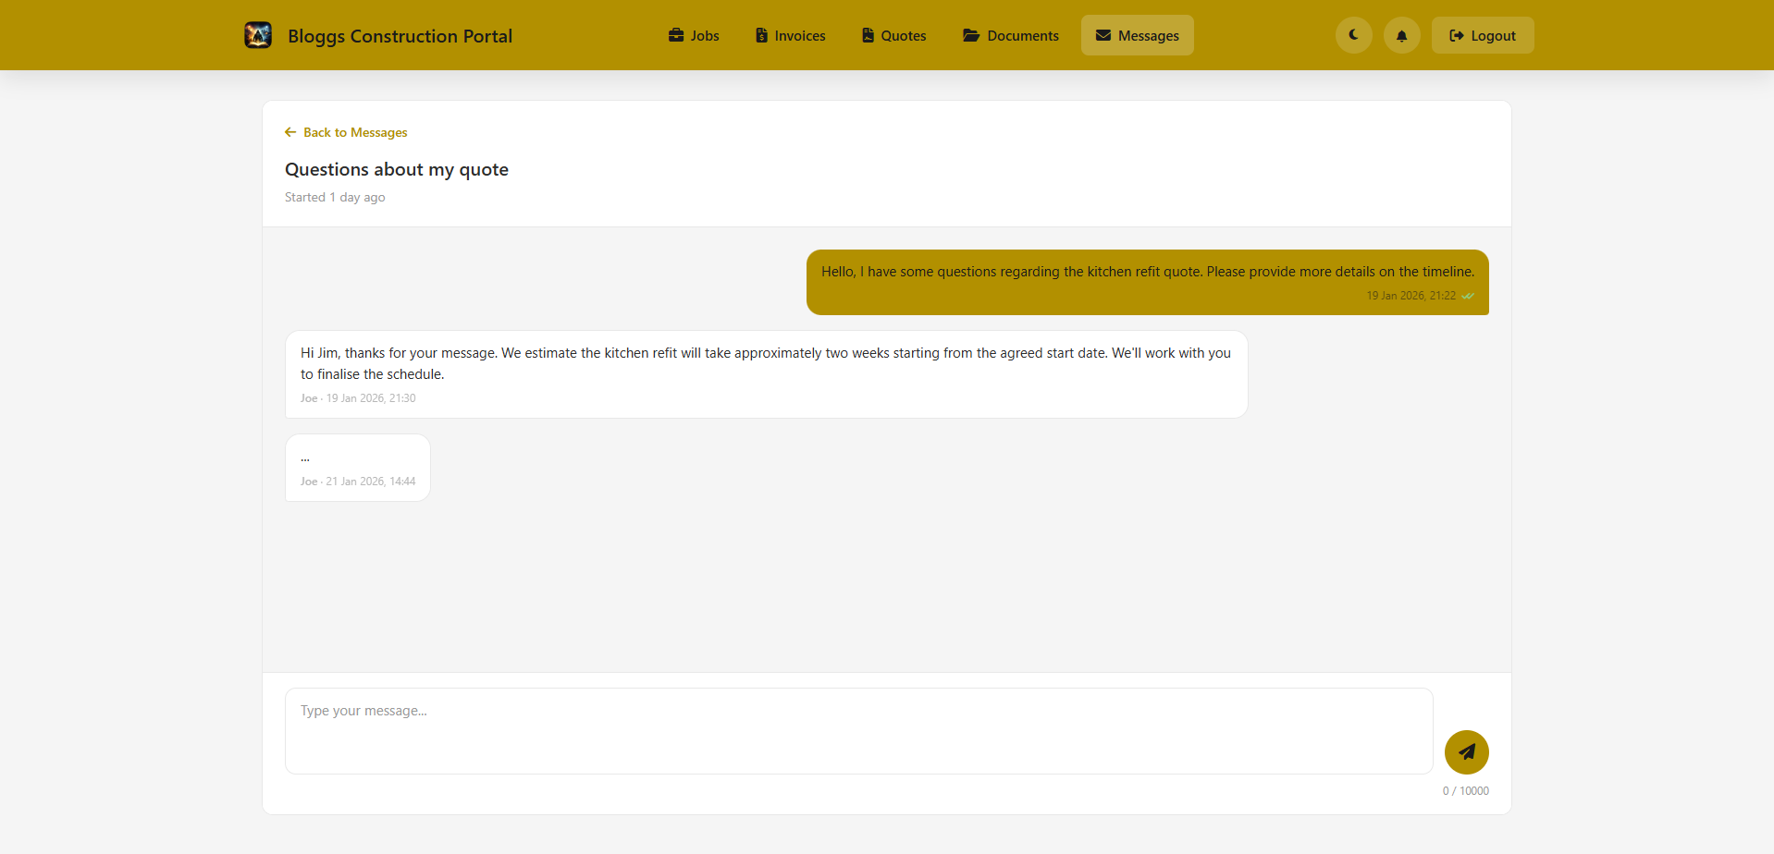Click the folder icon beside Documents
The width and height of the screenshot is (1774, 854).
click(x=969, y=35)
